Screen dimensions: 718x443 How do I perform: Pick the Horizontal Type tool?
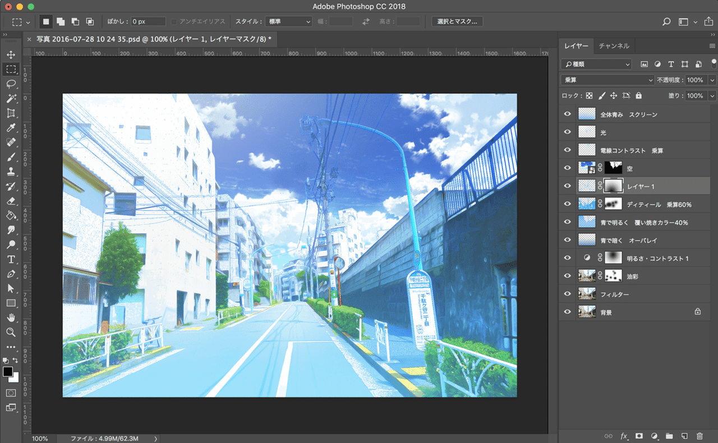coord(11,259)
